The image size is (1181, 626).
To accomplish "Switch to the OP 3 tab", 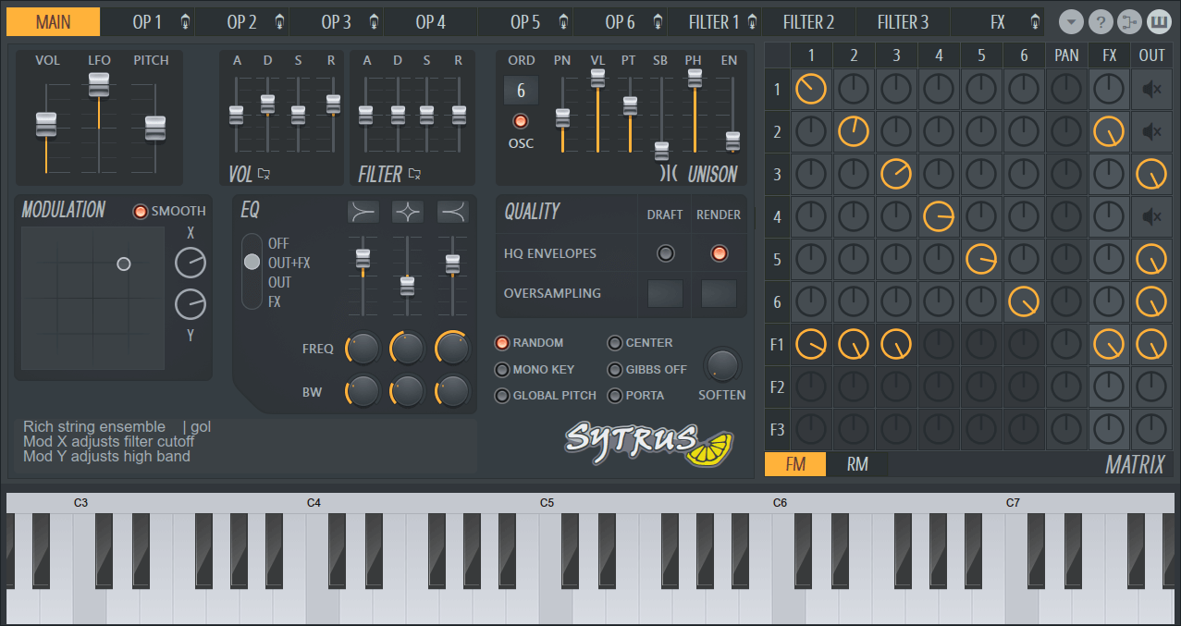I will click(335, 21).
